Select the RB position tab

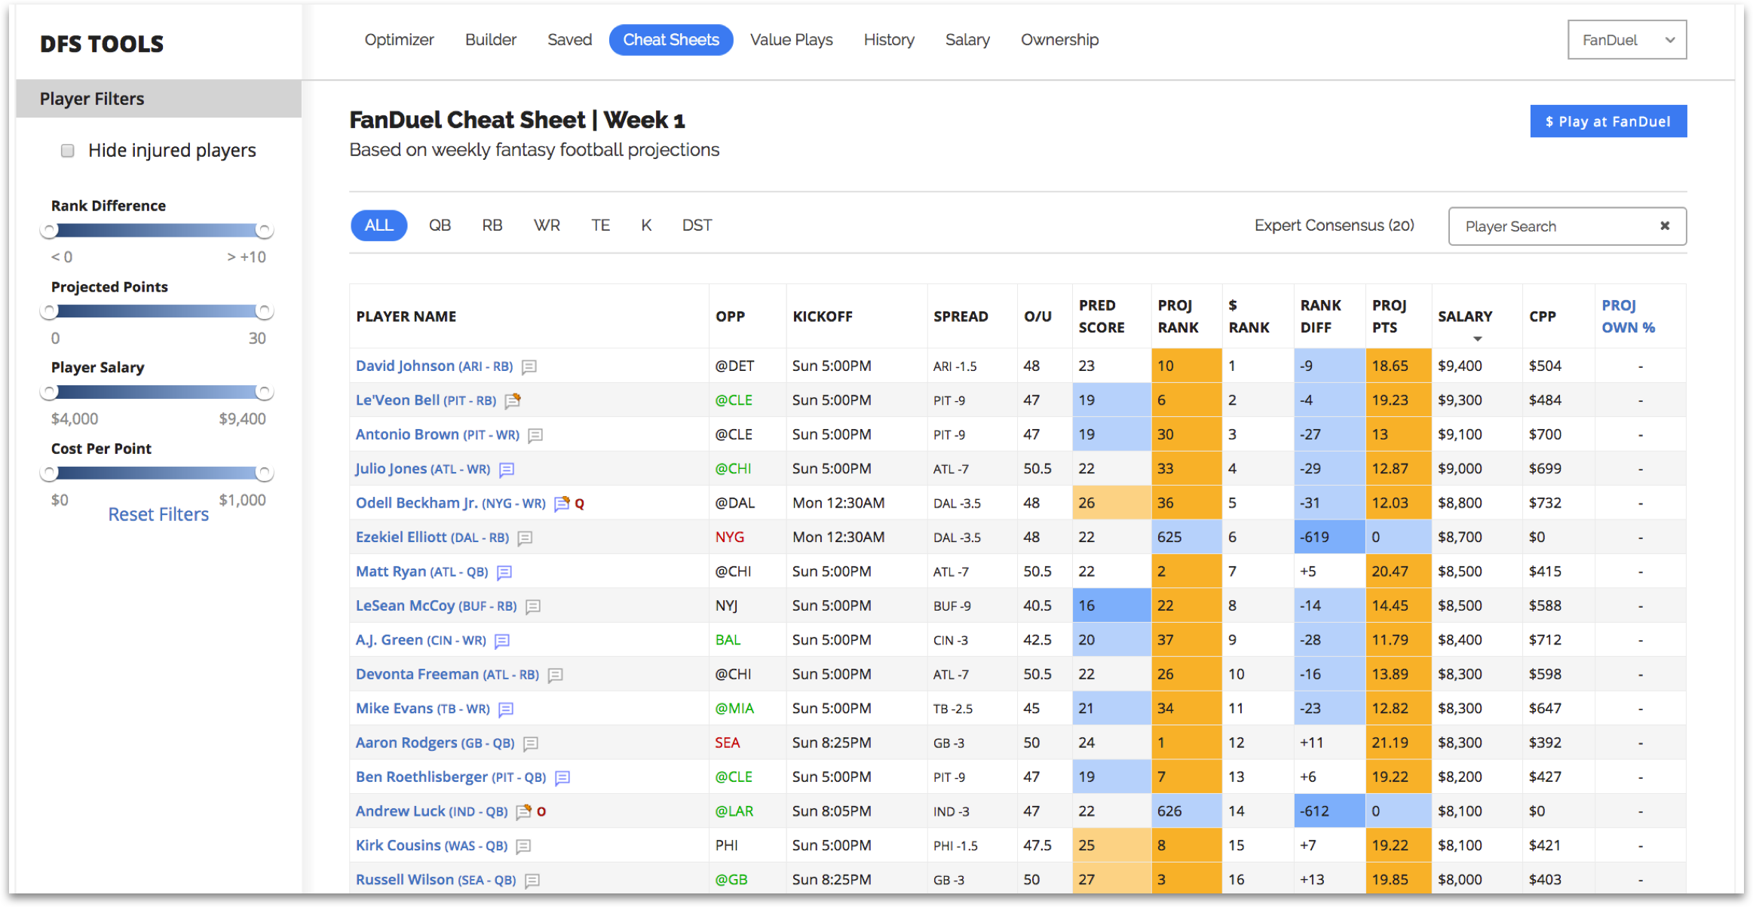pyautogui.click(x=490, y=225)
